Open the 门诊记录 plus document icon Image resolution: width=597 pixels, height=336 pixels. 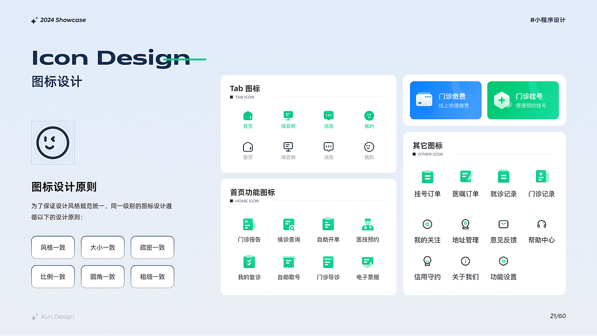tap(541, 176)
